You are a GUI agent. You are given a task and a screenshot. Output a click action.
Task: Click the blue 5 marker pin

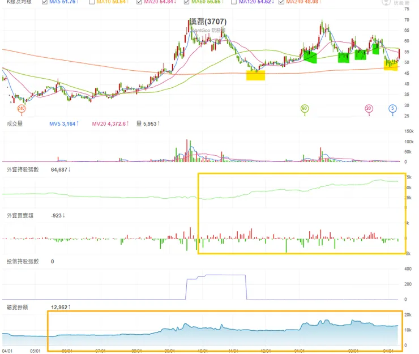coord(392,109)
